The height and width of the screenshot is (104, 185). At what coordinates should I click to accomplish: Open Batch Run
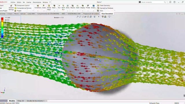point(63,8)
